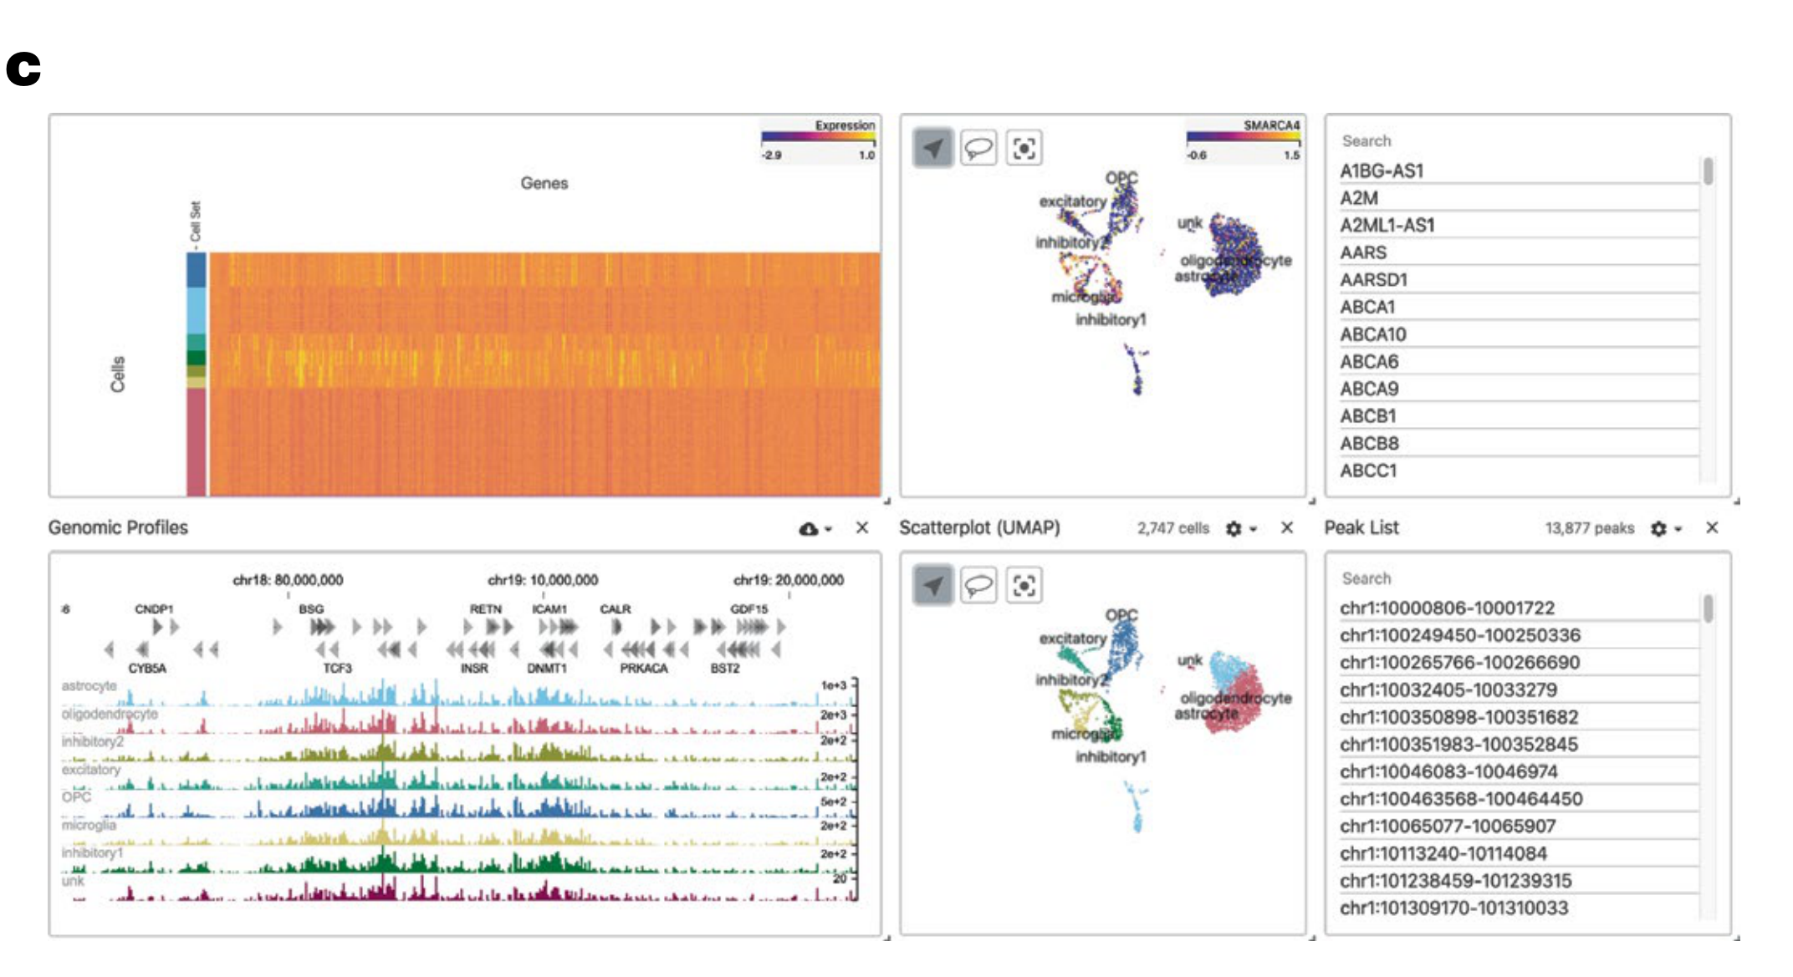Activate lasso tool in bottom UMAP scatterplot
This screenshot has height=977, width=1793.
pos(978,585)
